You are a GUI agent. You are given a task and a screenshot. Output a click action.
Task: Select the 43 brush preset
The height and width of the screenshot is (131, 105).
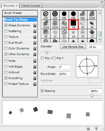click(x=82, y=33)
